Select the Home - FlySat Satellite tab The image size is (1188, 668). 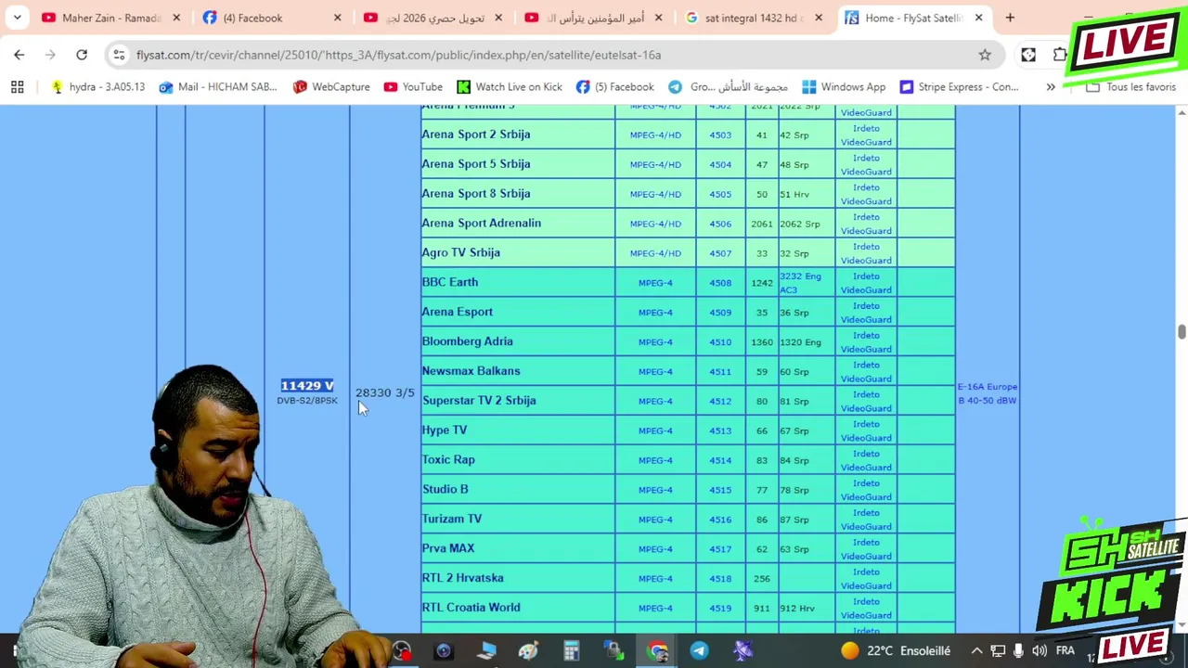coord(913,18)
